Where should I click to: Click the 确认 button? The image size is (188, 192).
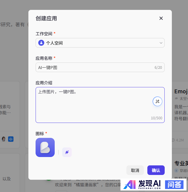(156, 170)
